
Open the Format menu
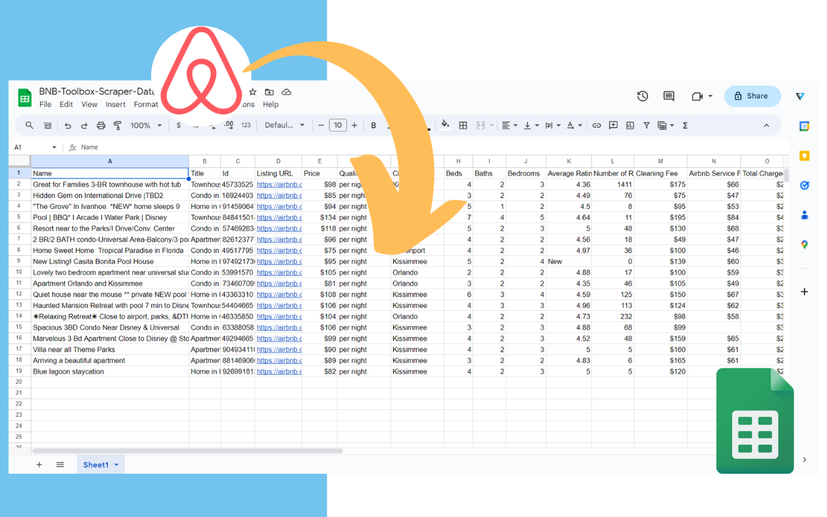[146, 104]
